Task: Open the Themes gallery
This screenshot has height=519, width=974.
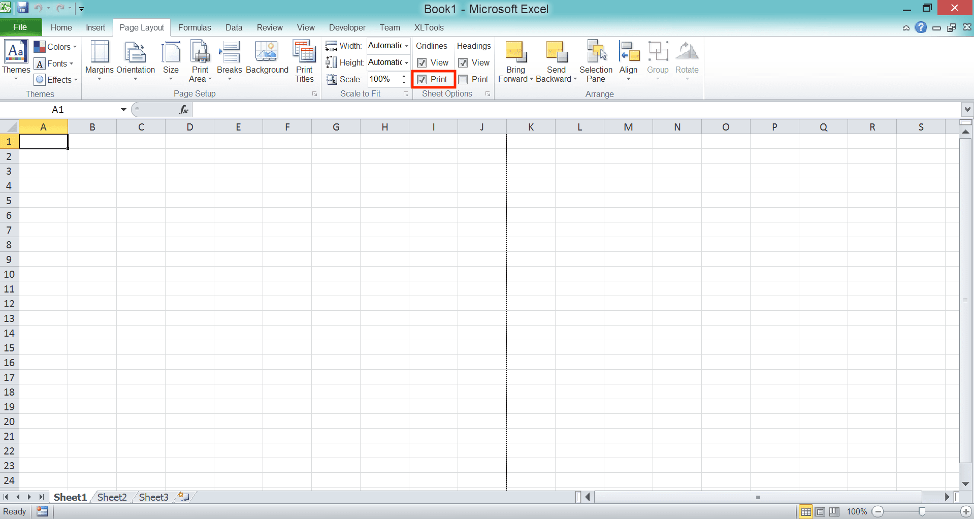Action: click(x=16, y=61)
